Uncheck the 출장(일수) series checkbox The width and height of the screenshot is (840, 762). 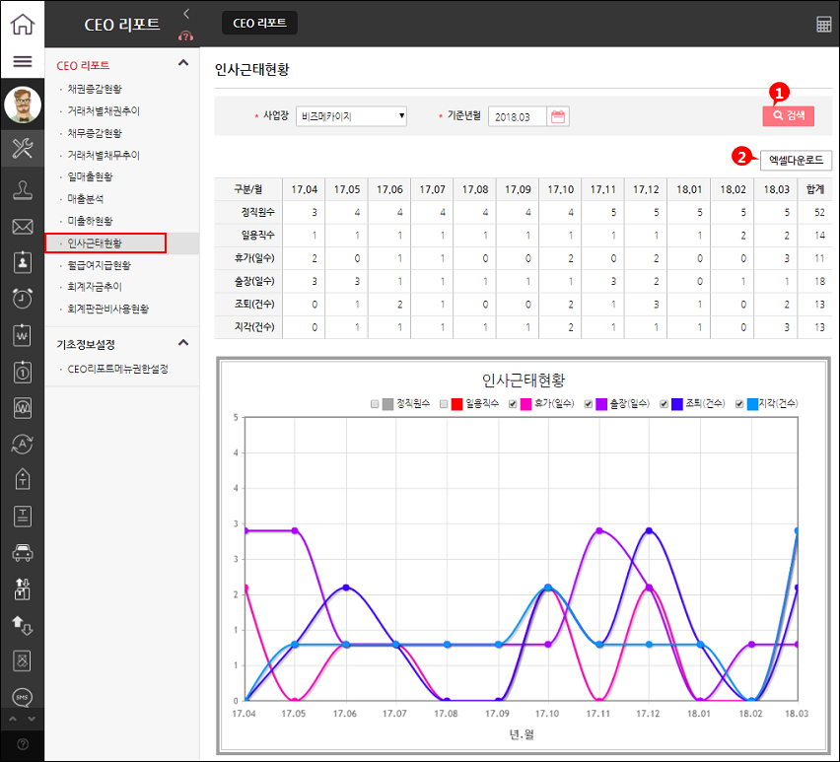coord(589,404)
